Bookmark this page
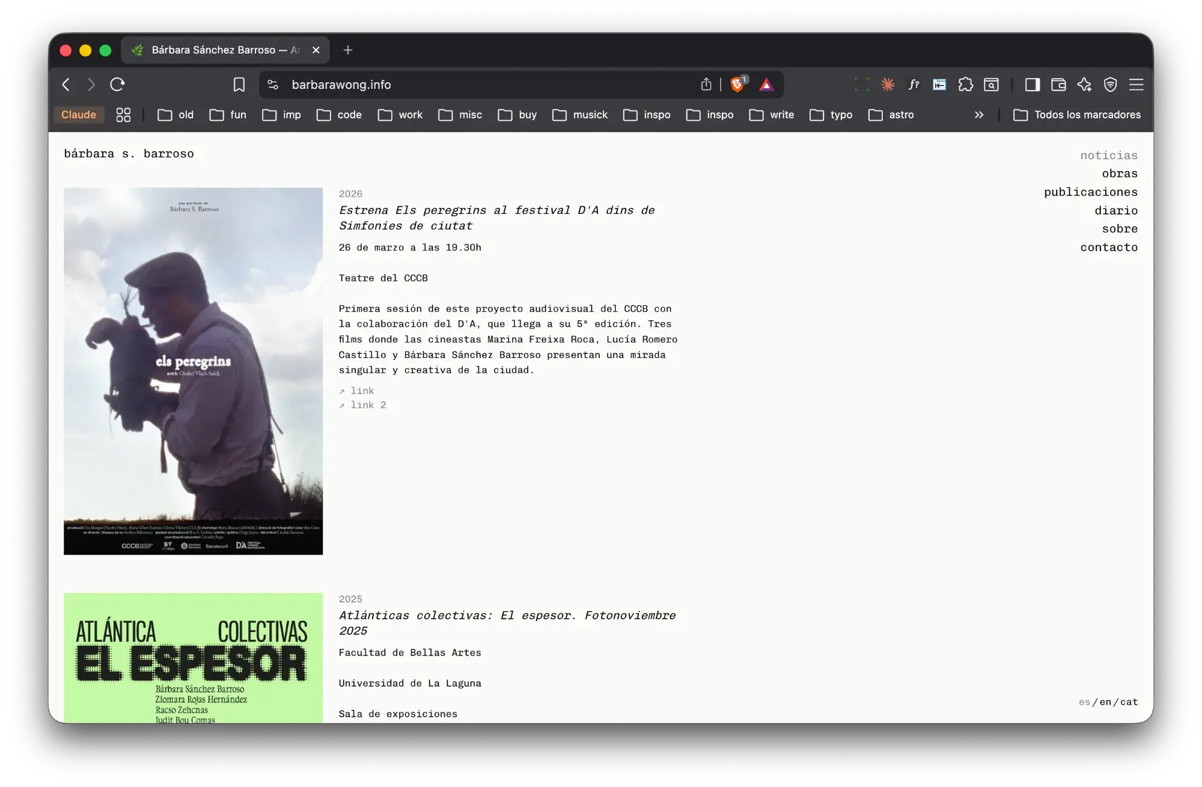The width and height of the screenshot is (1202, 787). click(239, 85)
